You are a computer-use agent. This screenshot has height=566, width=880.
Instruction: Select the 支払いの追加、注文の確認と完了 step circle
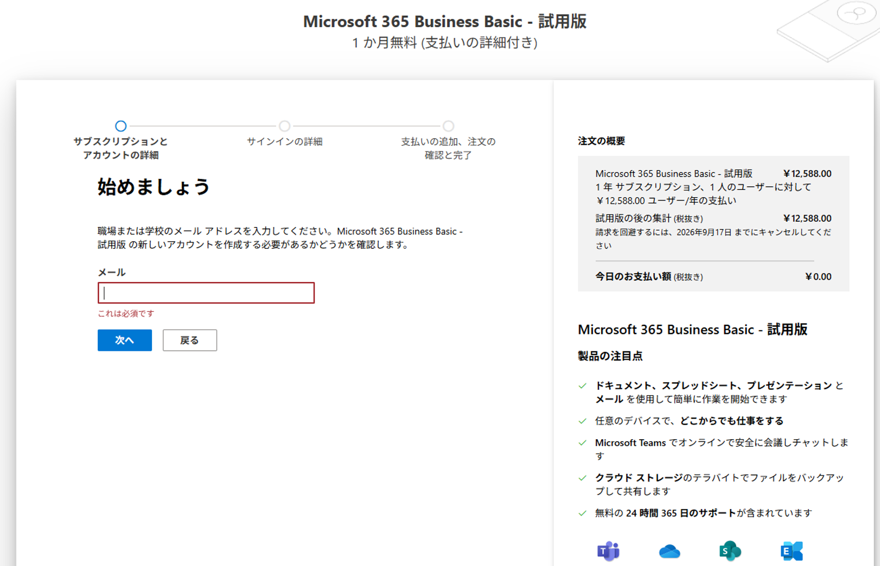pyautogui.click(x=448, y=126)
